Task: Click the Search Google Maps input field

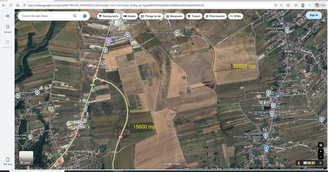Action: point(44,16)
